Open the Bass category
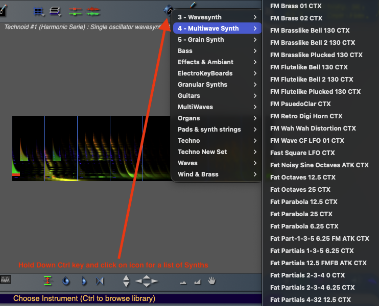This screenshot has width=379, height=306. pos(217,50)
